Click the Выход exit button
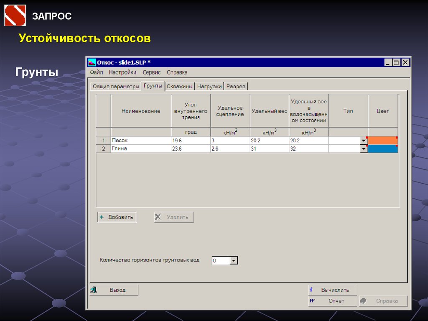The height and width of the screenshot is (321, 428). click(x=114, y=290)
